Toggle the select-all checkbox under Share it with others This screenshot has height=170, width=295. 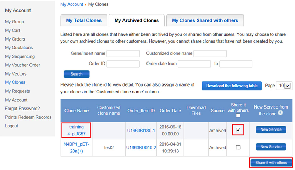[x=238, y=116]
